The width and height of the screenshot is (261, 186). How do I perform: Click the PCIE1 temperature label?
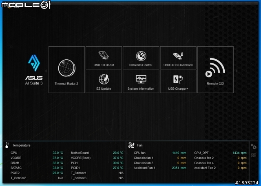click(x=75, y=168)
